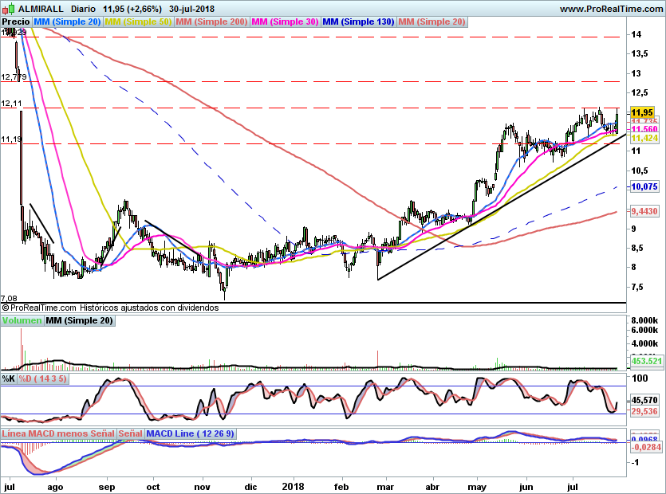Click the 29,536 stochastic value tag
Image resolution: width=666 pixels, height=494 pixels.
(x=644, y=411)
